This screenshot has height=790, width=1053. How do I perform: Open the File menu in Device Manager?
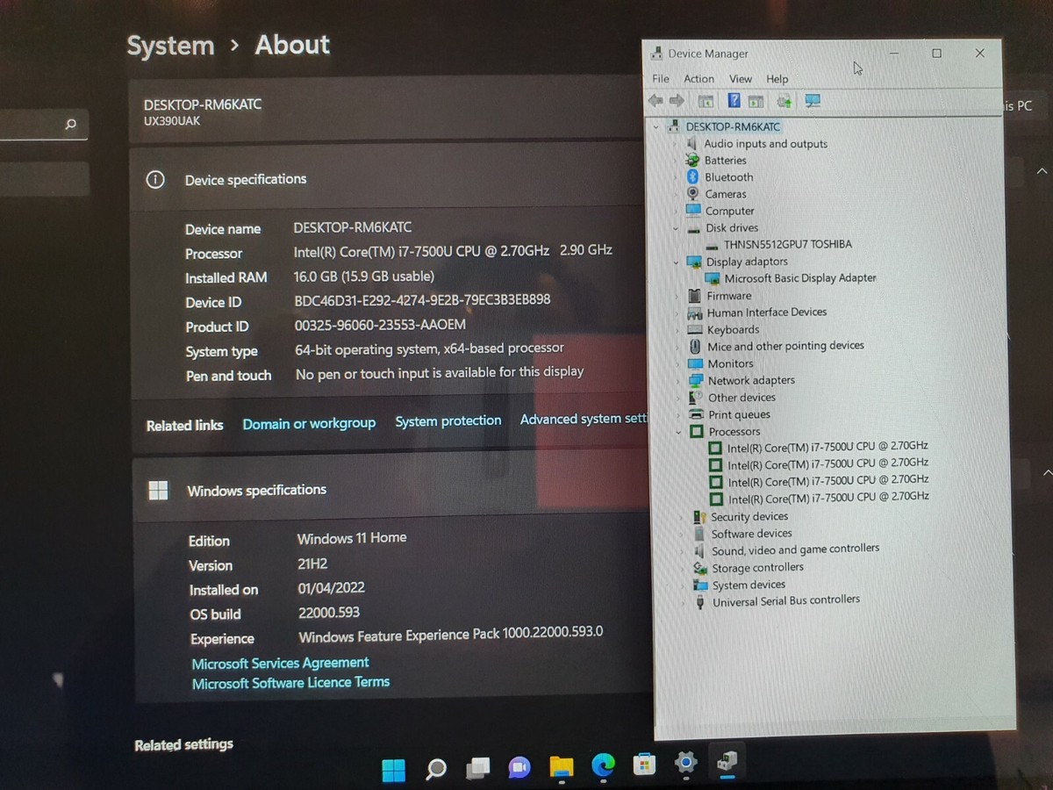coord(661,78)
